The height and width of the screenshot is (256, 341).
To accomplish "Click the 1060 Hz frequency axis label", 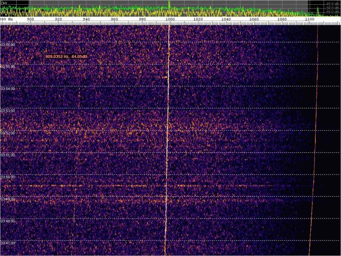I will click(254, 19).
